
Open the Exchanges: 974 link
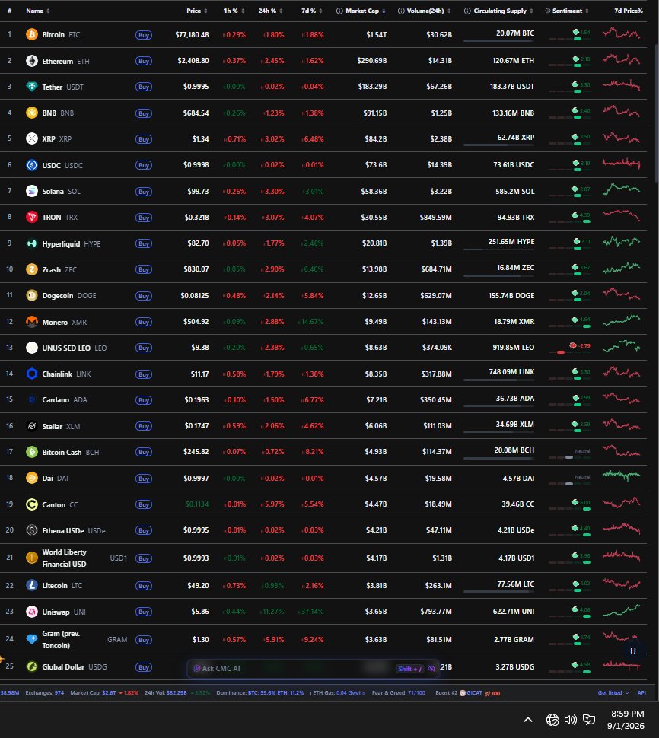coord(45,692)
